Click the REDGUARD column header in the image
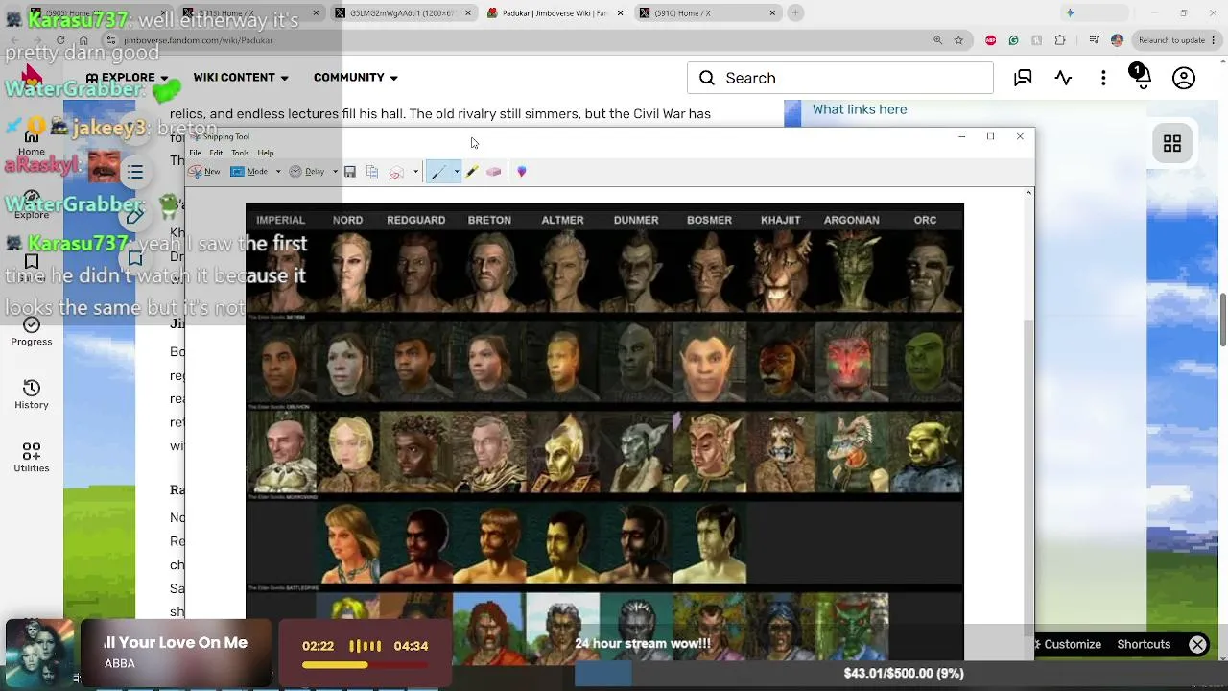 (415, 221)
